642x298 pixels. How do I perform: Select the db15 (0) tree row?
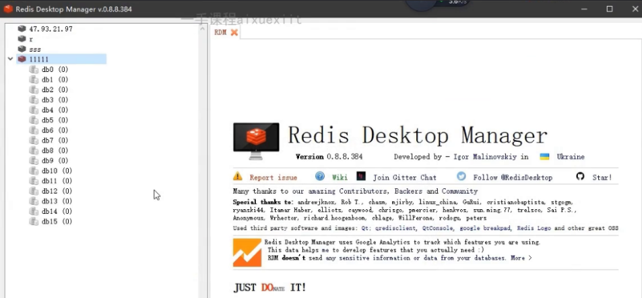57,221
